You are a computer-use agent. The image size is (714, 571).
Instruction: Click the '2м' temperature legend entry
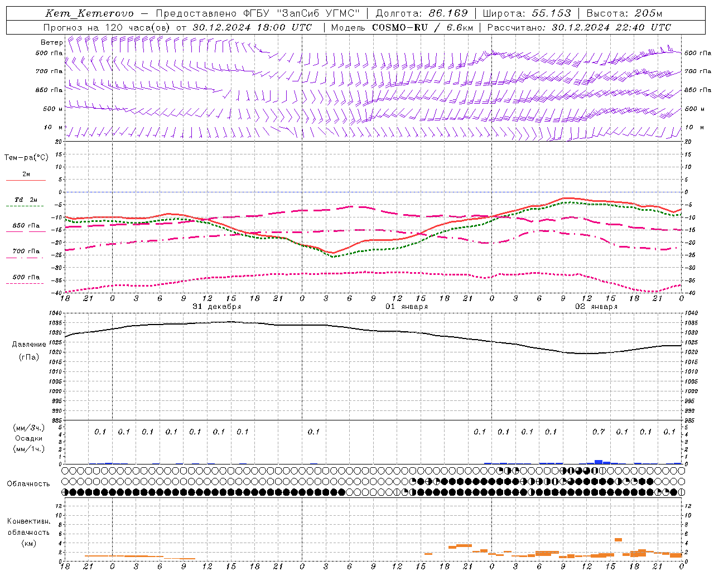tap(26, 175)
